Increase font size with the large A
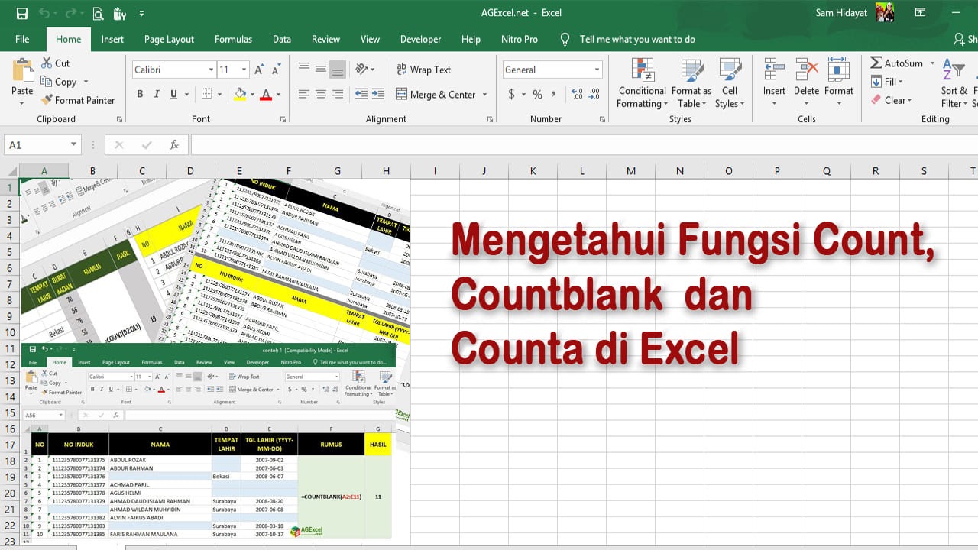The width and height of the screenshot is (978, 550). point(258,70)
